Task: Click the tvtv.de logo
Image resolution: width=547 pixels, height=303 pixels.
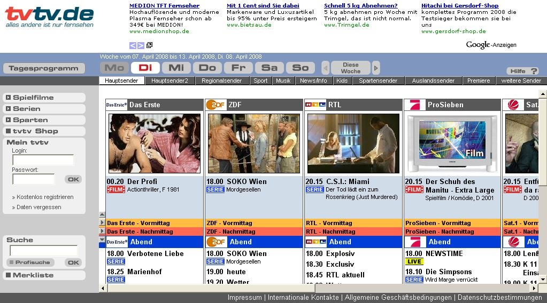Action: click(x=50, y=17)
